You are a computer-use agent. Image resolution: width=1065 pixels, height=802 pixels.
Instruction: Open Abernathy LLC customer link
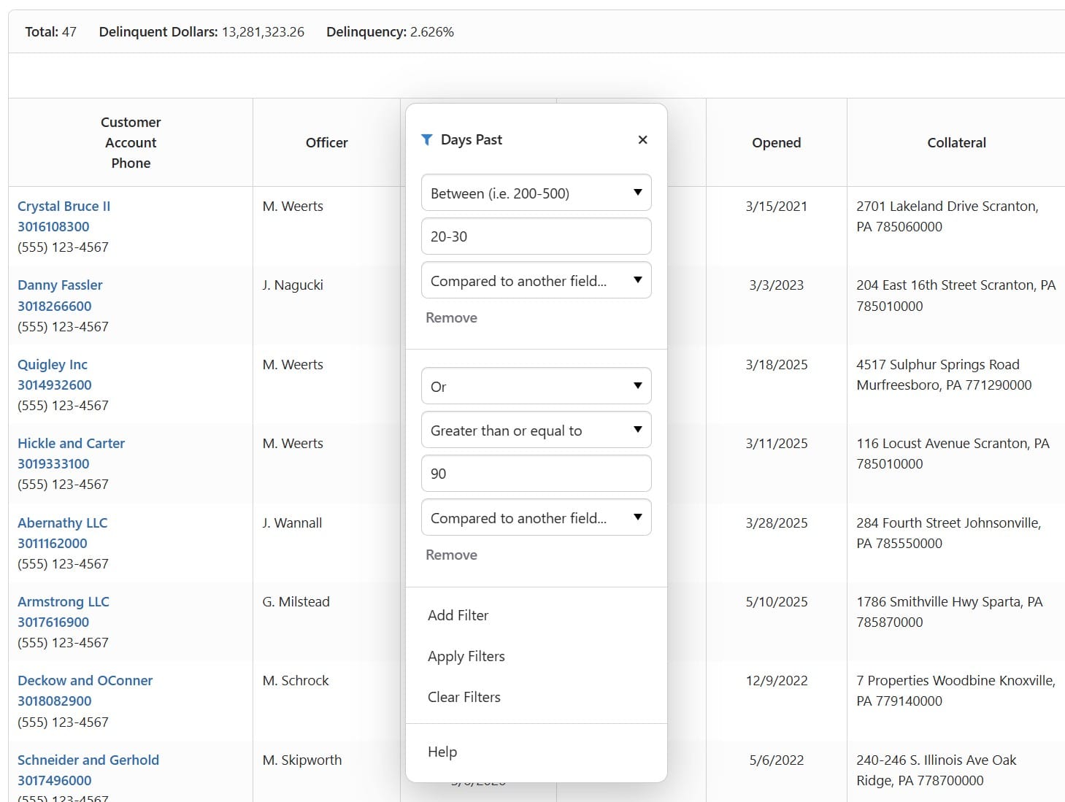(62, 523)
